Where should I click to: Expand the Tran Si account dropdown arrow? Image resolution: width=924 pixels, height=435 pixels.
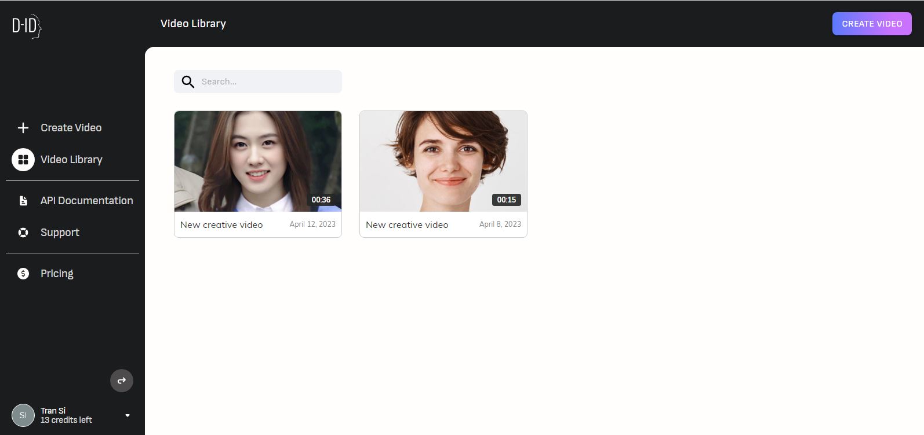(x=128, y=415)
